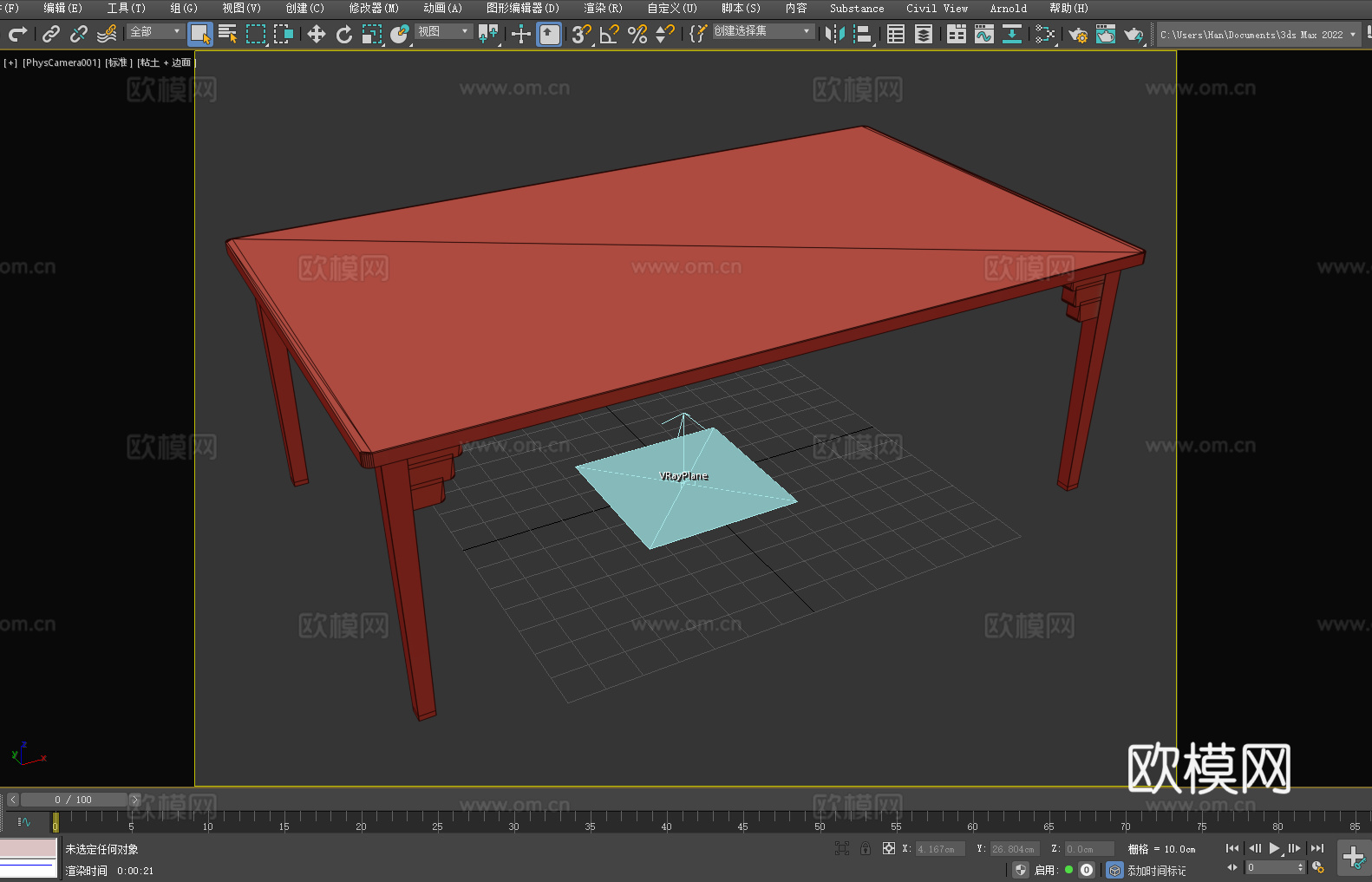Step the time slider left arrow
The image size is (1372, 882).
[x=13, y=800]
